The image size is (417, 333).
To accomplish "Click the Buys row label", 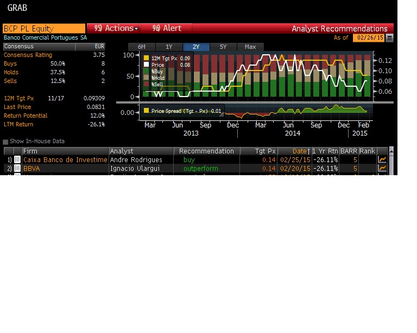I will click(x=10, y=64).
